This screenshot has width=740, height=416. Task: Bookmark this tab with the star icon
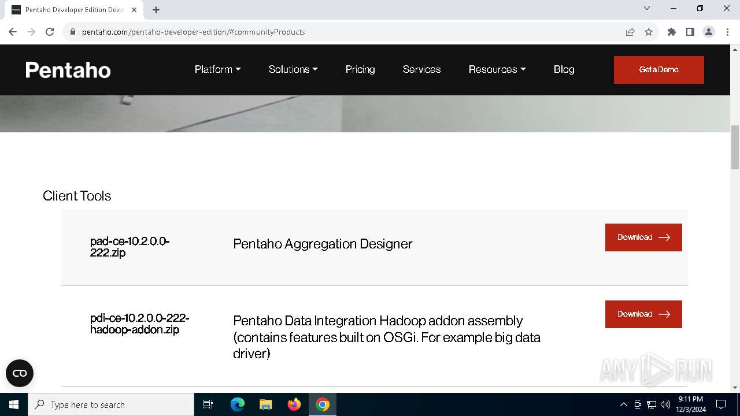[649, 32]
